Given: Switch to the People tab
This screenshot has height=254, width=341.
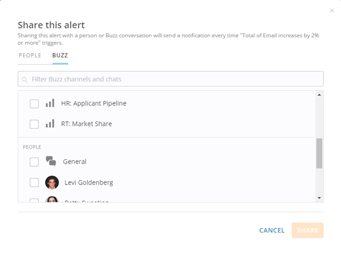Looking at the screenshot, I should (30, 55).
